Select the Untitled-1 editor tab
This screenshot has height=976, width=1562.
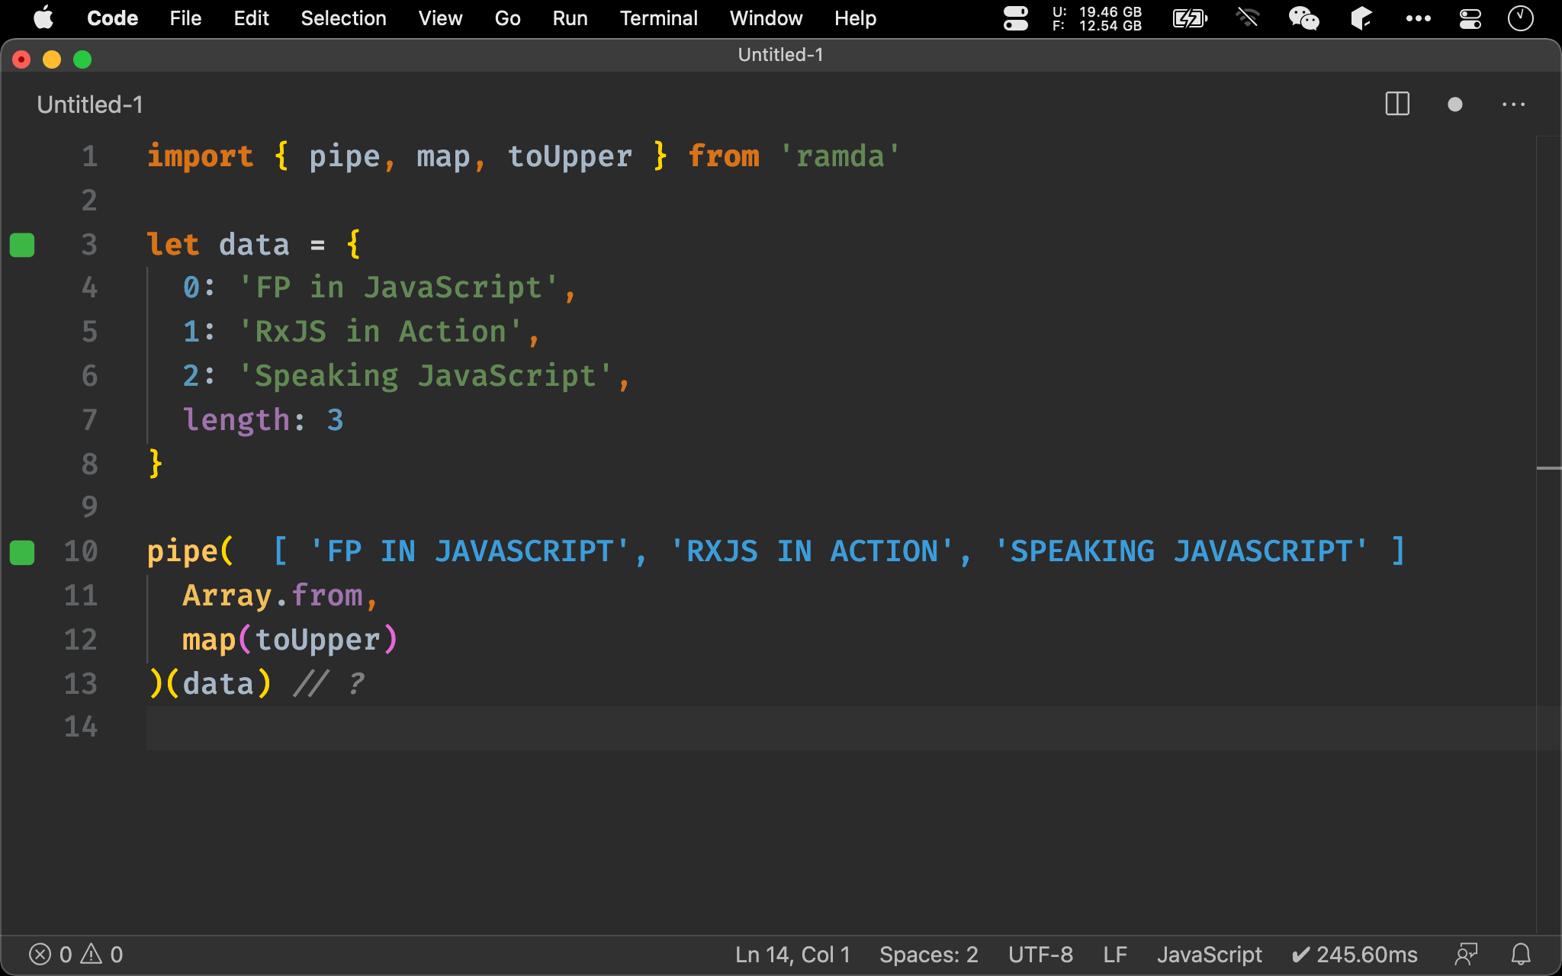tap(90, 104)
